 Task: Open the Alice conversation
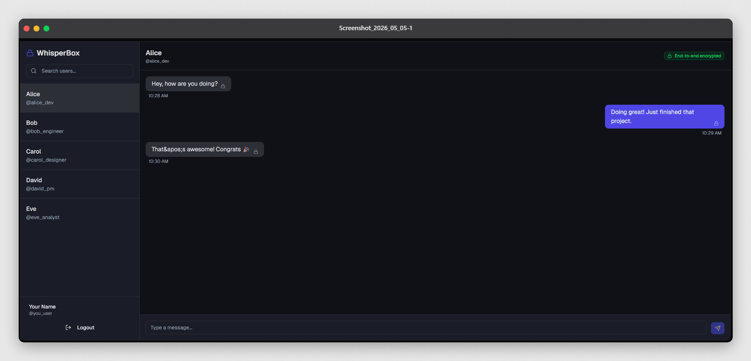click(x=80, y=98)
